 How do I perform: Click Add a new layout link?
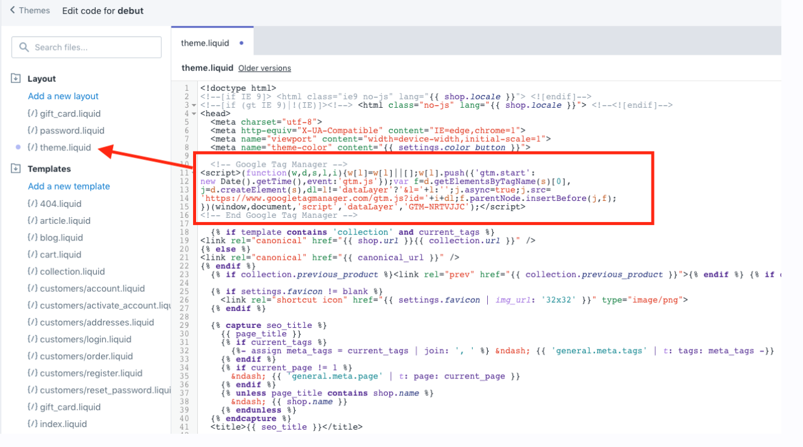(x=63, y=96)
